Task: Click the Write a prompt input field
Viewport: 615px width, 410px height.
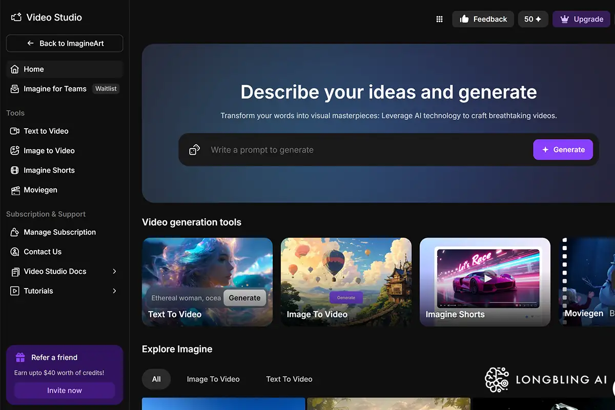Action: (369, 150)
